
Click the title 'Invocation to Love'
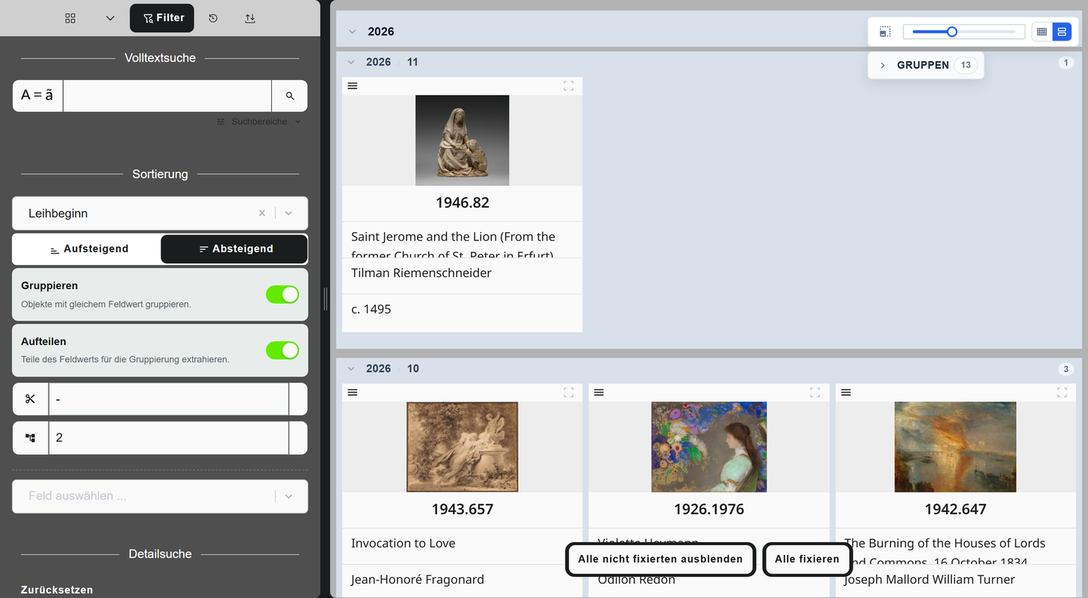404,544
